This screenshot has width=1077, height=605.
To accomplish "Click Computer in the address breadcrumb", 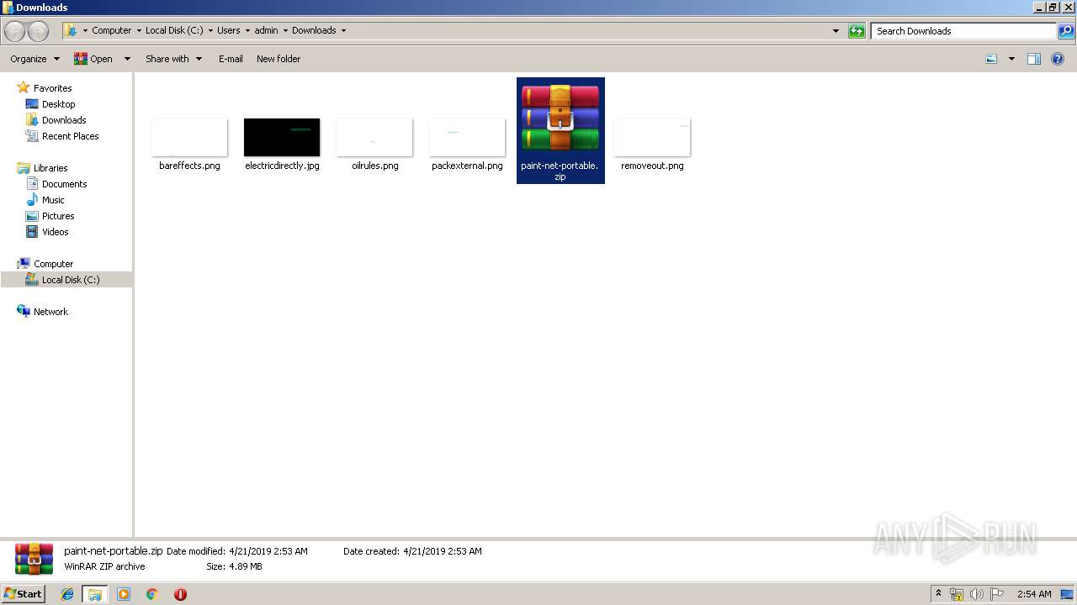I will pos(112,30).
